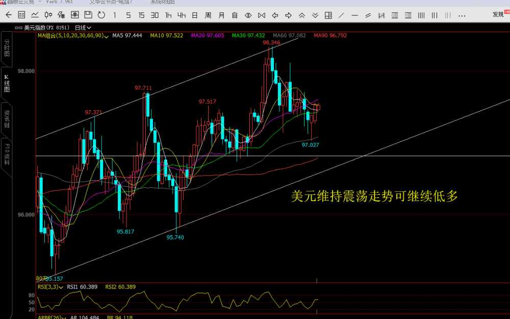Move chart right with hollow right arrow
The image size is (510, 319).
point(288,15)
